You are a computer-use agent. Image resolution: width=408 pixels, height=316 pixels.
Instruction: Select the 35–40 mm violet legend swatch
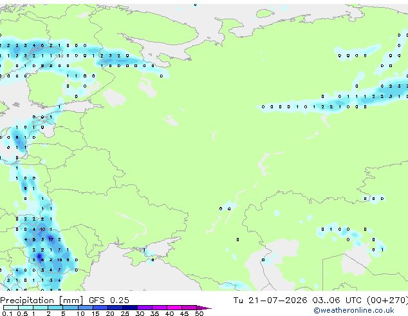[159, 308]
